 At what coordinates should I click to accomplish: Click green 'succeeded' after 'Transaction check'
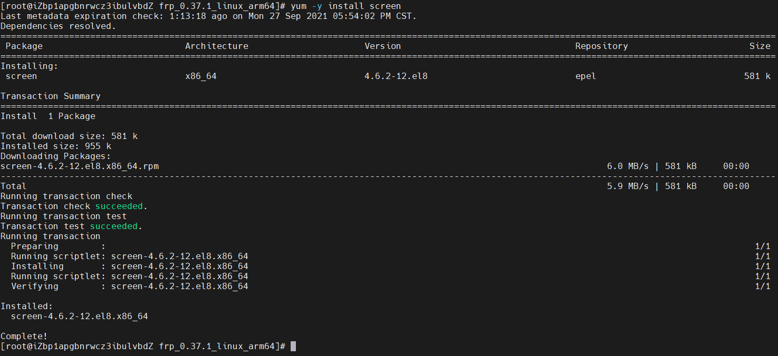(119, 206)
